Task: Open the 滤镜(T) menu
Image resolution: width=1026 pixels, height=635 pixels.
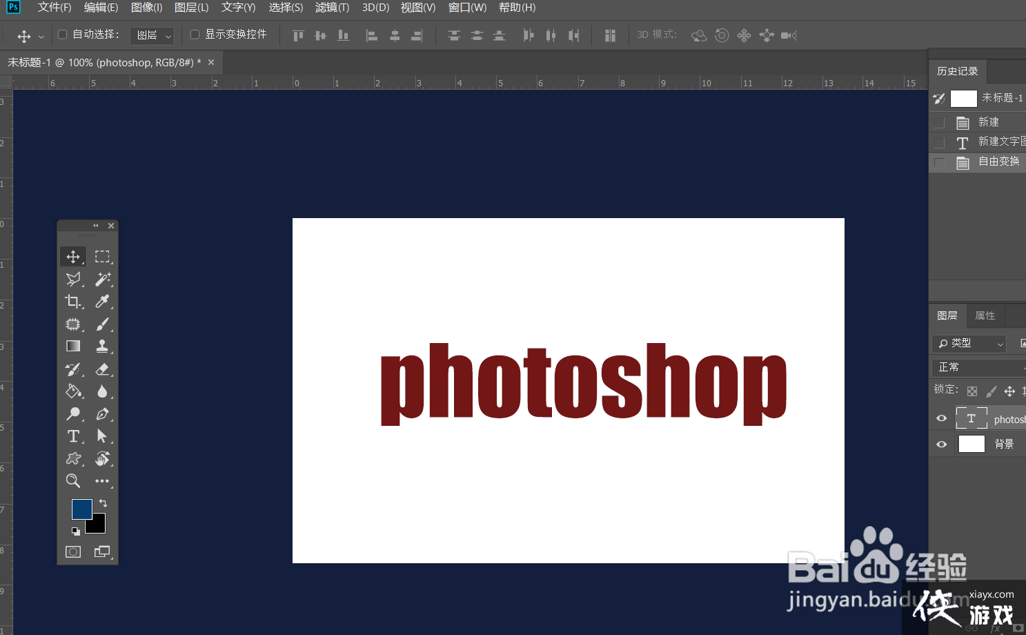Action: point(332,8)
